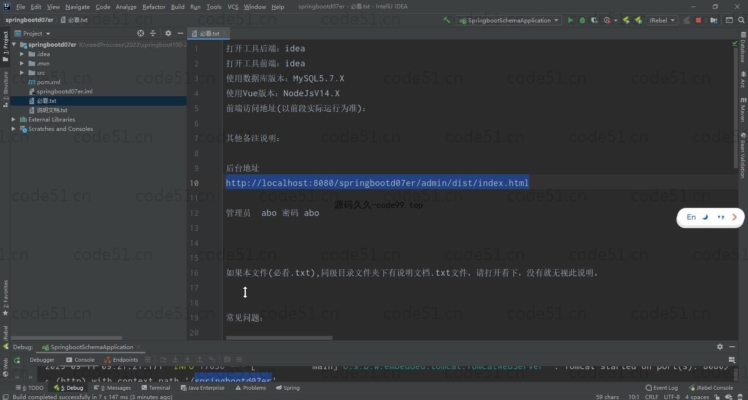Hide the Project tool window
Screen dimensions: 748x400
point(180,33)
